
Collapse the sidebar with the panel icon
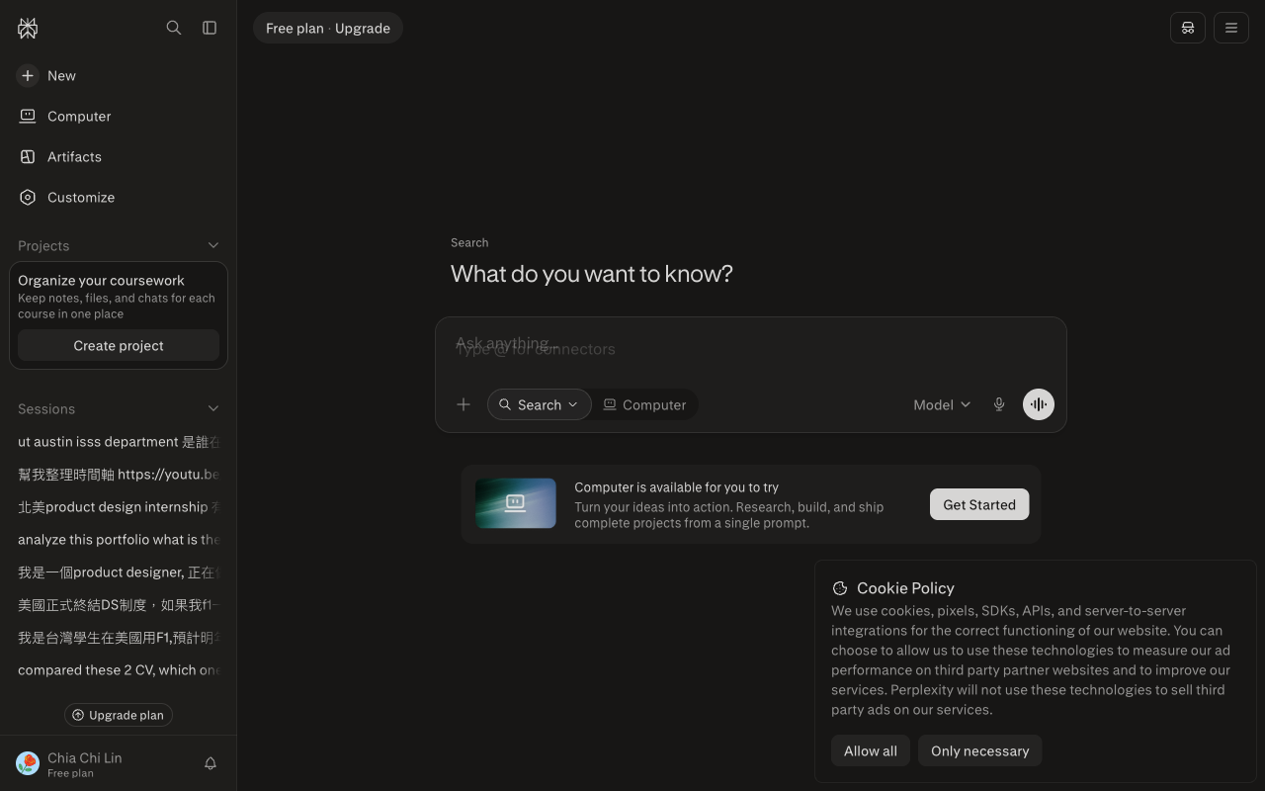point(210,28)
